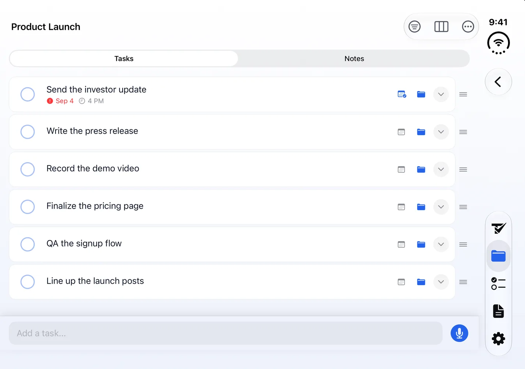The height and width of the screenshot is (369, 525).
Task: Select the blue folder icon in sidebar
Action: pyautogui.click(x=499, y=256)
